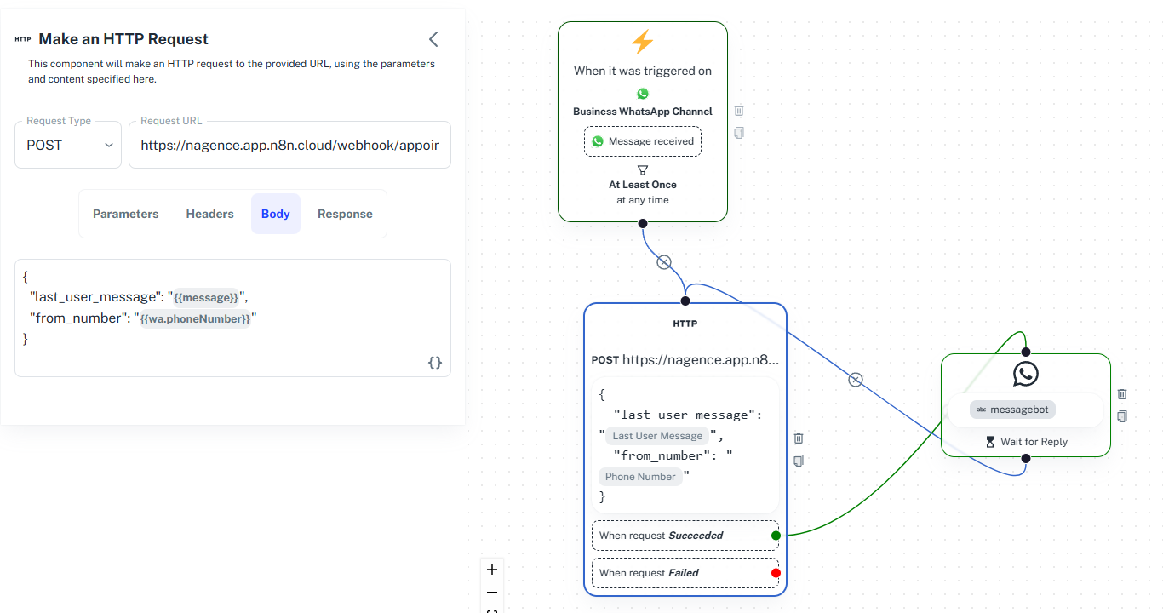Select the Body tab
Image resolution: width=1163 pixels, height=613 pixels.
click(x=276, y=214)
